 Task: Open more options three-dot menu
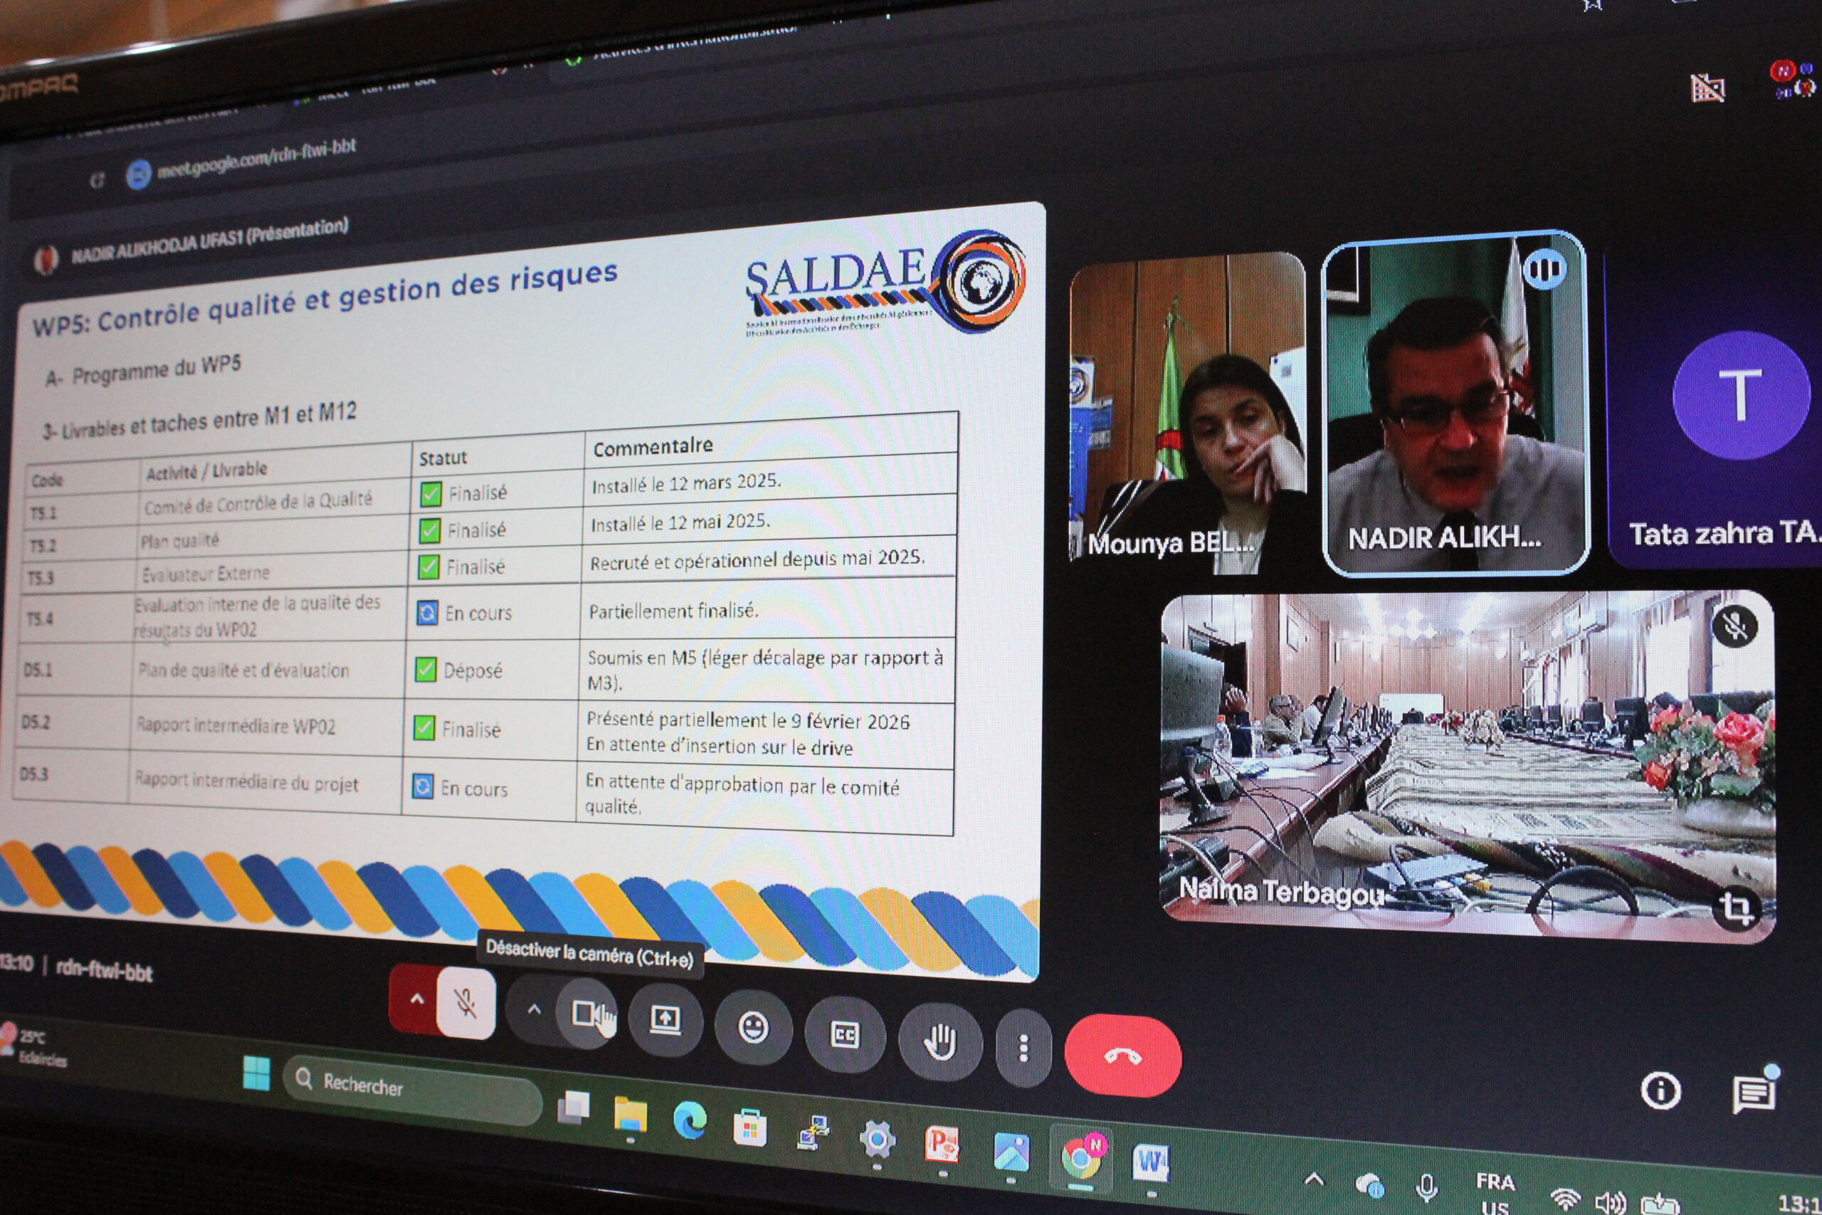(1023, 1048)
